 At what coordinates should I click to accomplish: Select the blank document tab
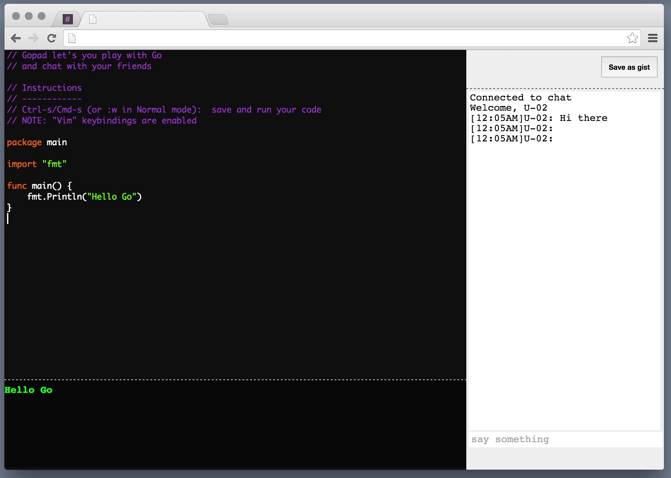click(144, 20)
